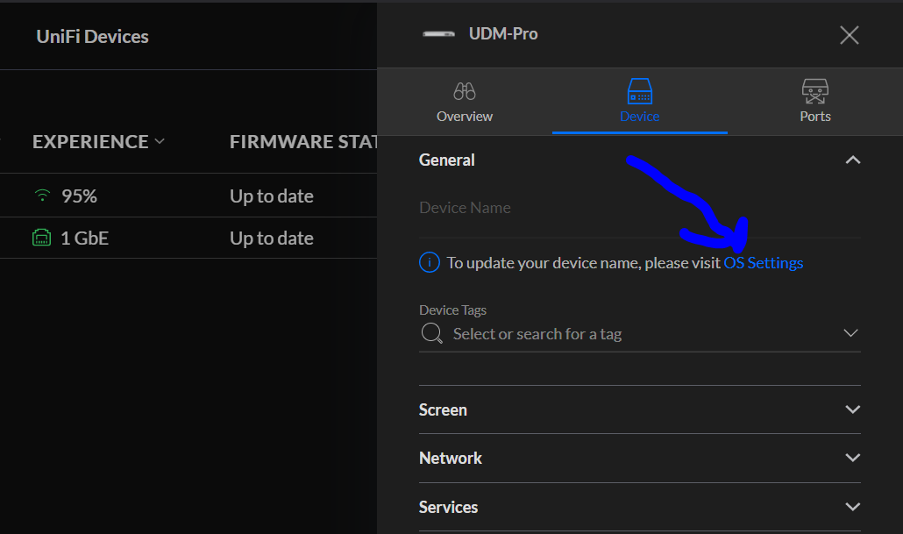
Task: Click the UDM-Pro device image in panel header
Action: pos(439,35)
